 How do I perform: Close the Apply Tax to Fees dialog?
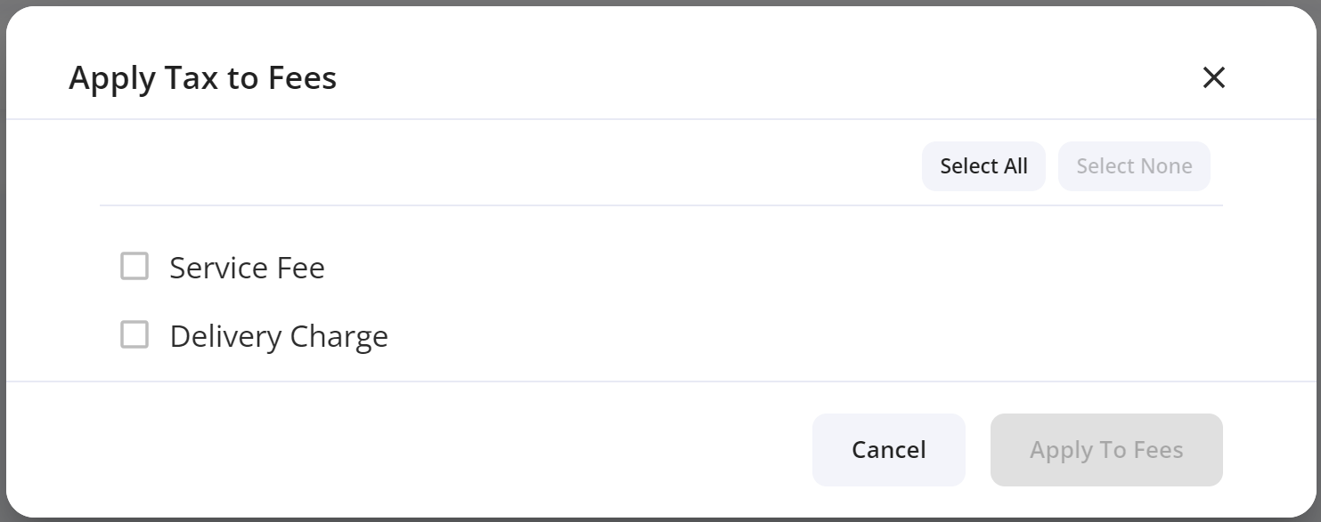tap(1213, 78)
